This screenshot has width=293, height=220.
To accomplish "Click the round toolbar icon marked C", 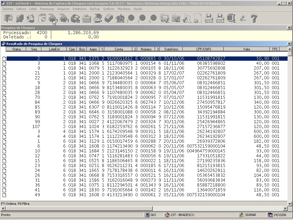I will 142,18.
